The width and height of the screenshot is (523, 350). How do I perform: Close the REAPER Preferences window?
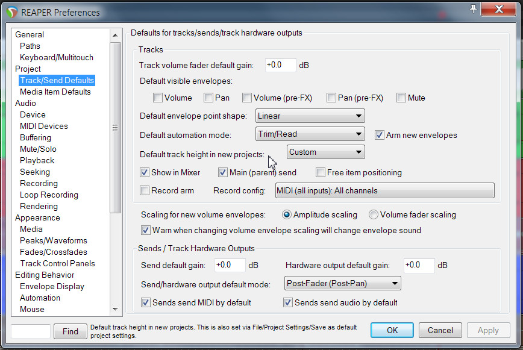499,9
